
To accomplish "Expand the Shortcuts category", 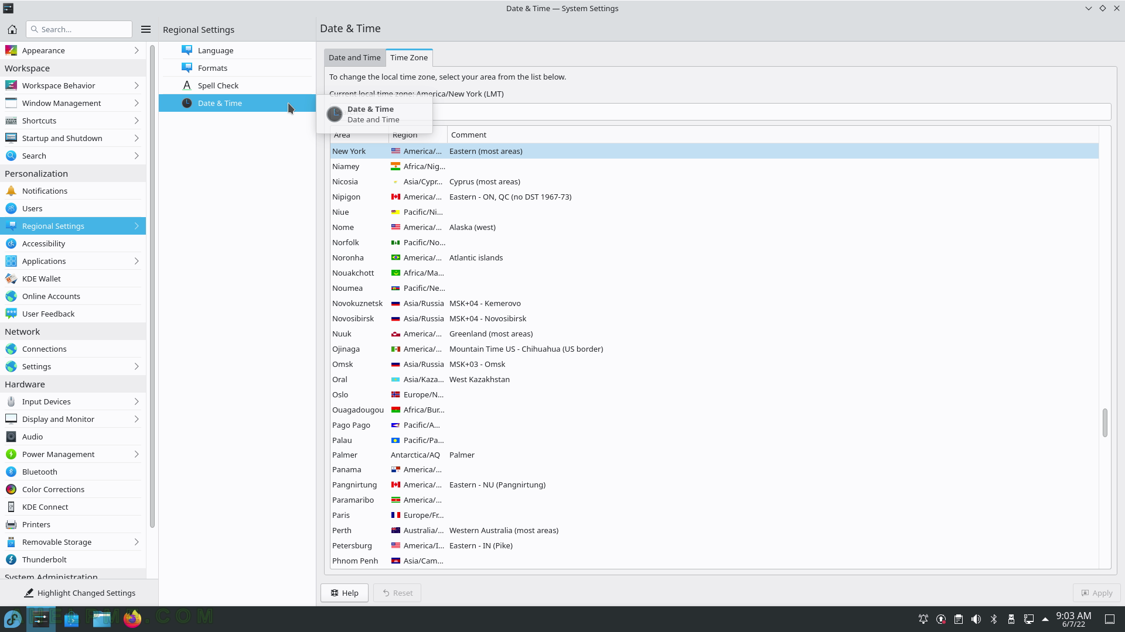I will (73, 121).
